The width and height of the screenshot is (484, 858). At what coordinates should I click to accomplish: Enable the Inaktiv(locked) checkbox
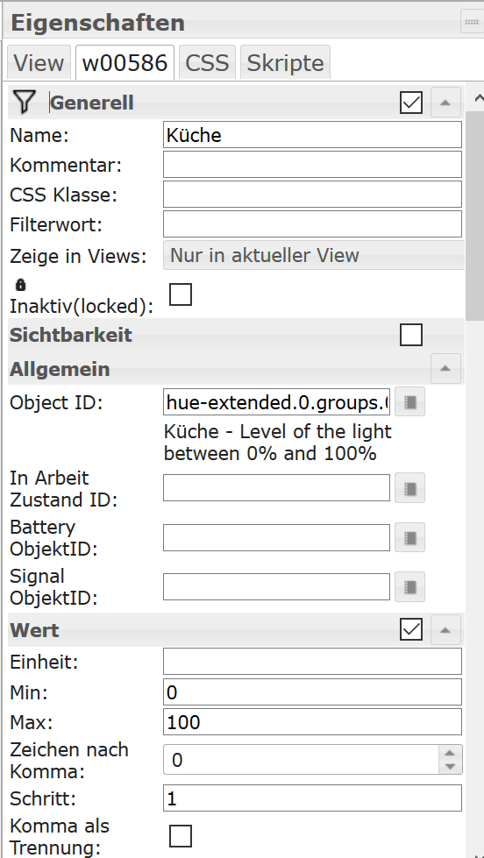tap(181, 294)
